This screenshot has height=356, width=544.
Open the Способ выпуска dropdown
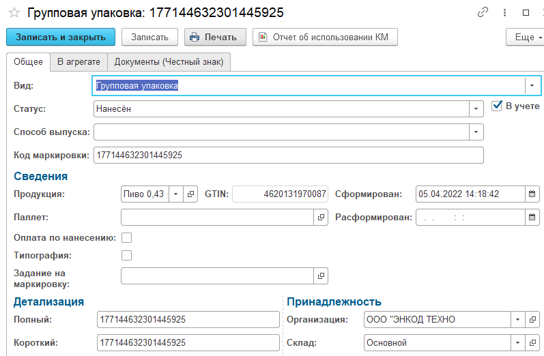pos(476,132)
